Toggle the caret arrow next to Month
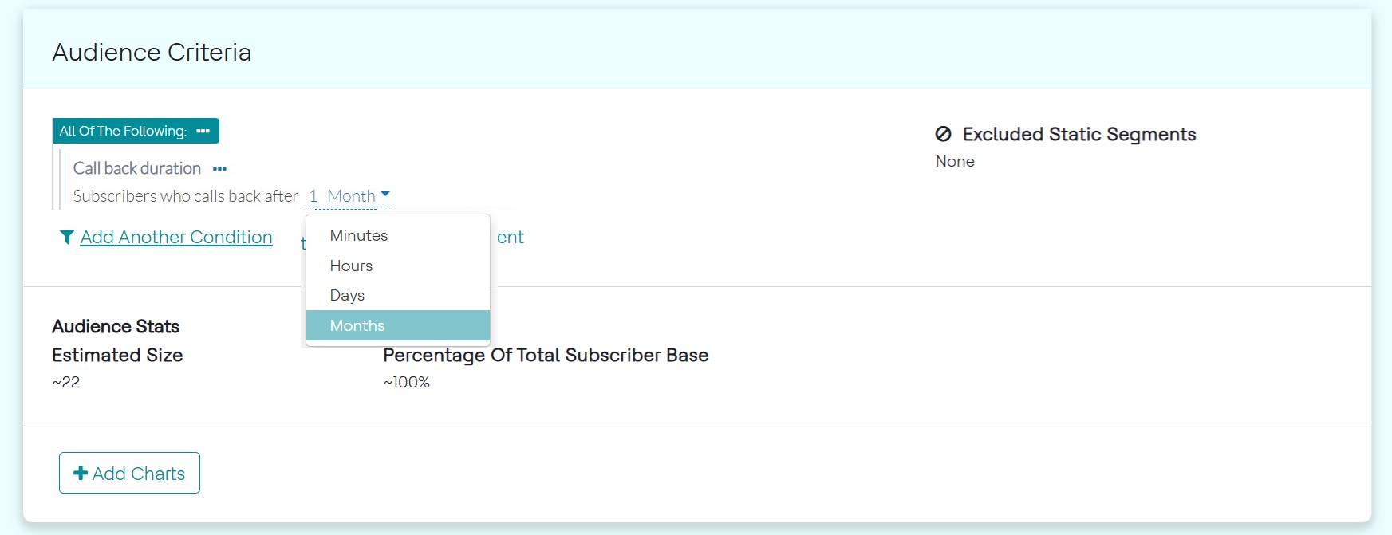 click(385, 194)
